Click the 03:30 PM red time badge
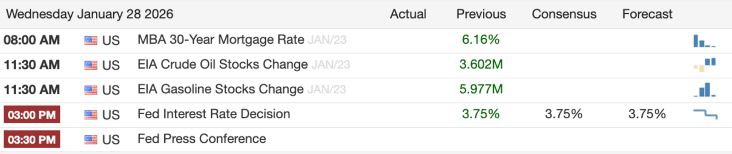732x154 pixels. [x=32, y=140]
